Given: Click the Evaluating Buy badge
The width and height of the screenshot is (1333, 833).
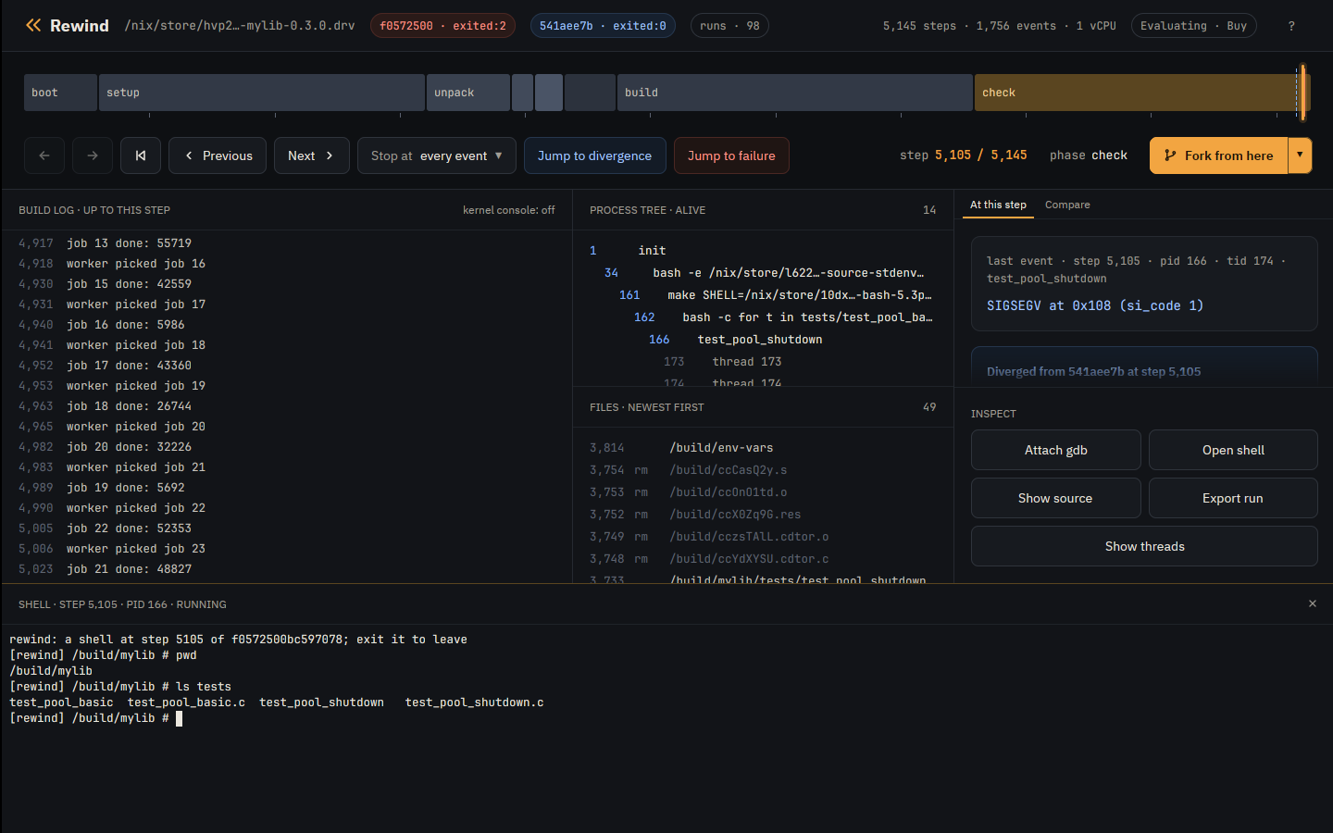Looking at the screenshot, I should click(1193, 26).
